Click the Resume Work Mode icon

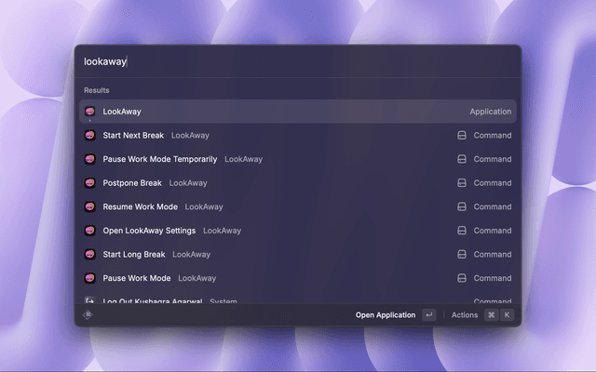click(90, 206)
